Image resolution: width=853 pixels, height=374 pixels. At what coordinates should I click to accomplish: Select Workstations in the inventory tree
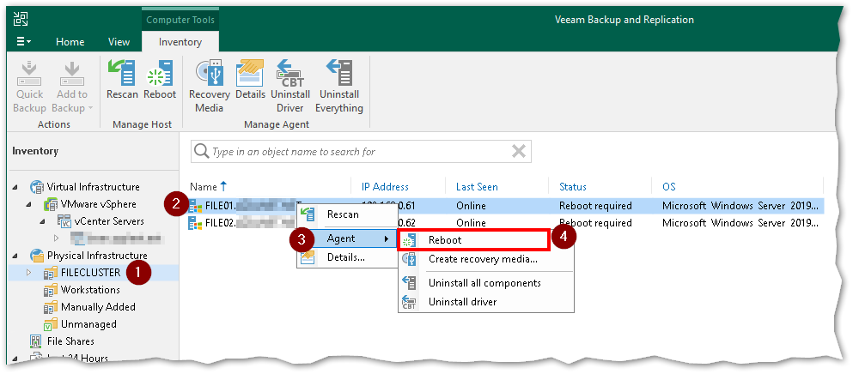pos(91,290)
